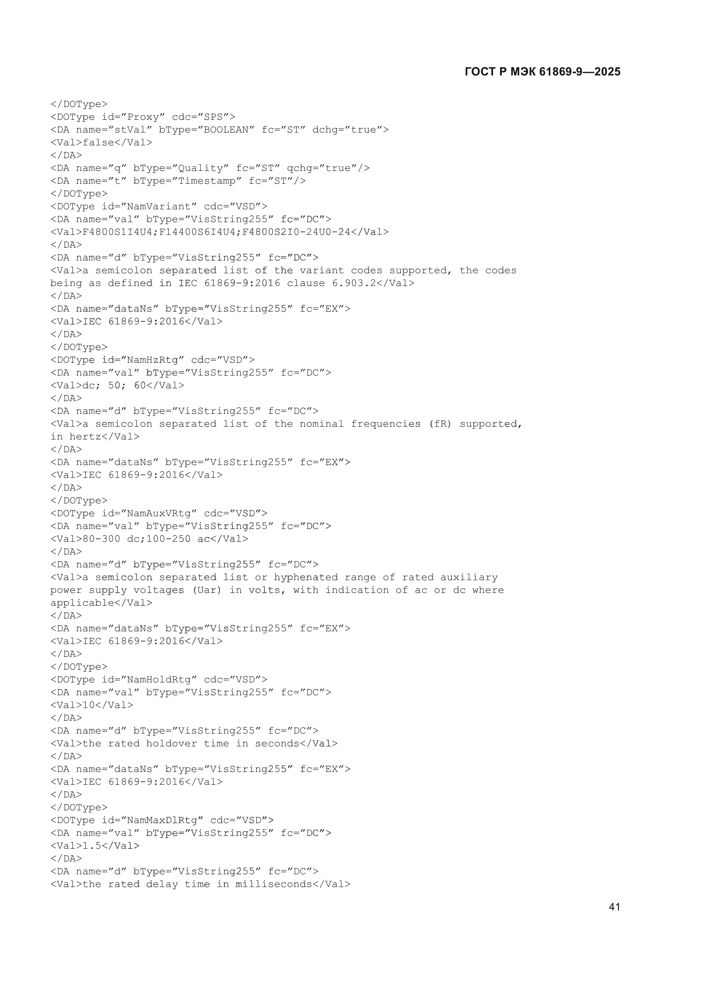Image resolution: width=705 pixels, height=997 pixels.
Task: Click the rated holdover time in seconds line
Action: tap(194, 744)
